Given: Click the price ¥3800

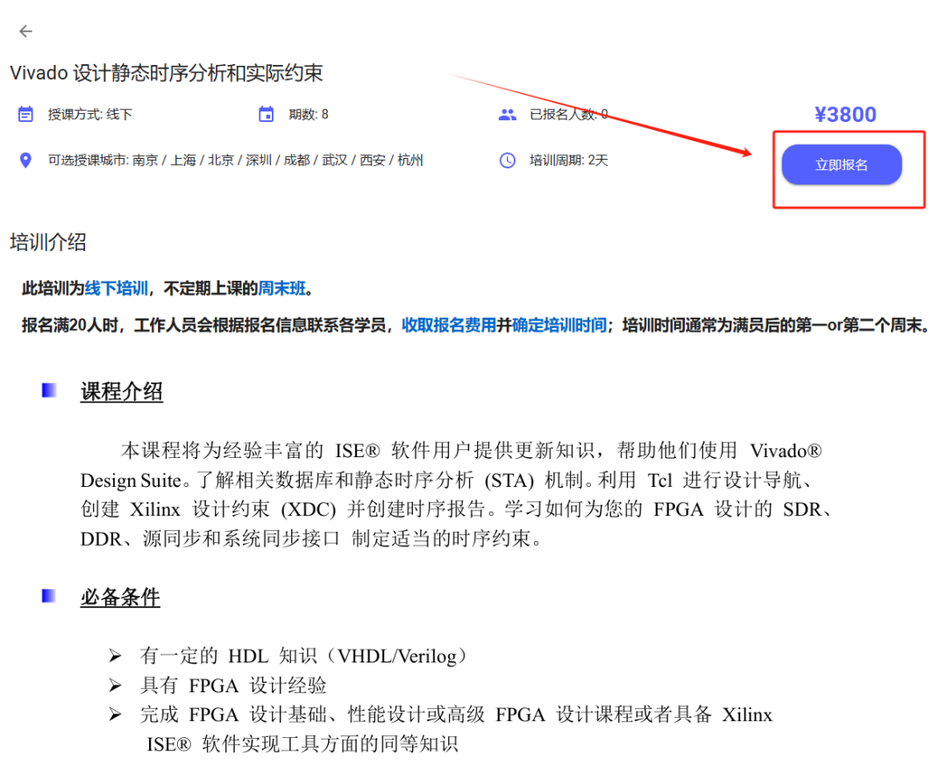Looking at the screenshot, I should point(845,114).
